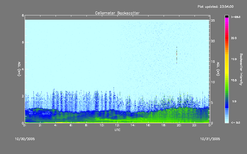Viewport: 247px width, 154px height.
Task: Click the black top of the colorbar
Action: tap(227, 16)
